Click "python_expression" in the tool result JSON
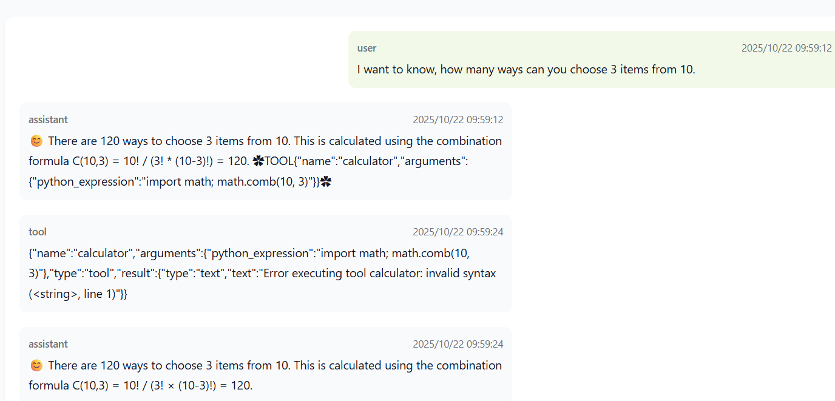 259,253
